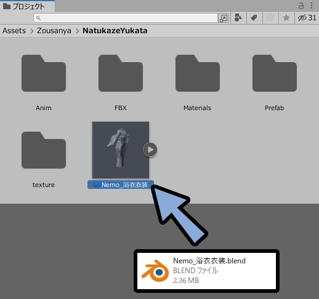The height and width of the screenshot is (299, 319).
Task: Click the Blender file logo icon
Action: point(156,271)
